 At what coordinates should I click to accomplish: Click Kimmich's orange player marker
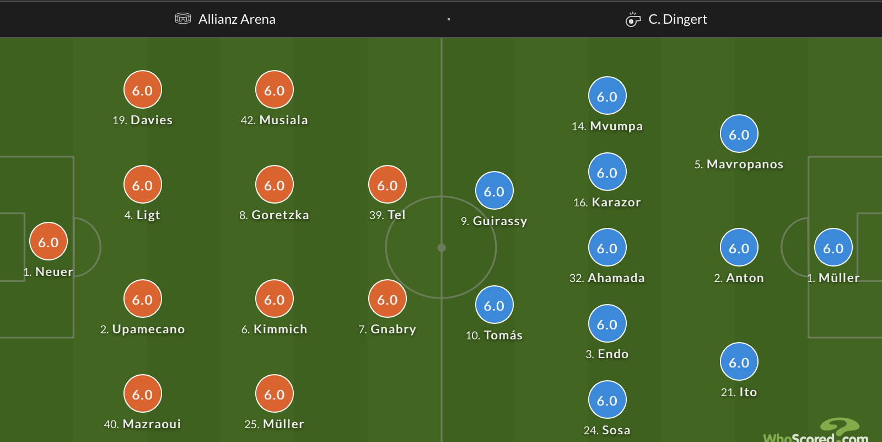[275, 299]
